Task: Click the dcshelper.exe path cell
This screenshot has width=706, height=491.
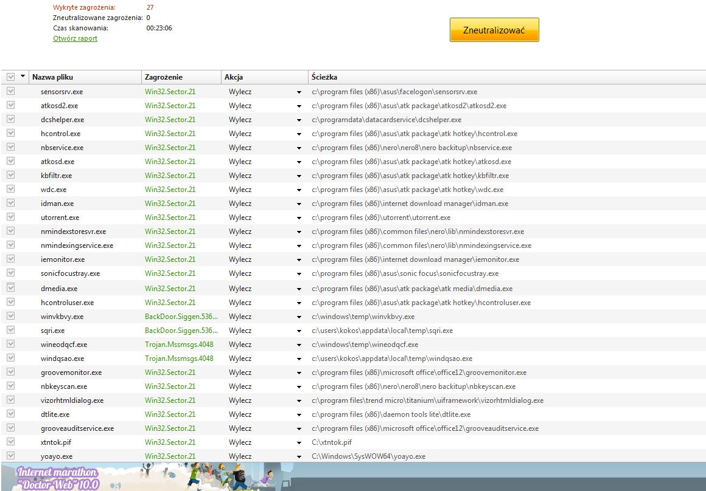Action: [386, 120]
